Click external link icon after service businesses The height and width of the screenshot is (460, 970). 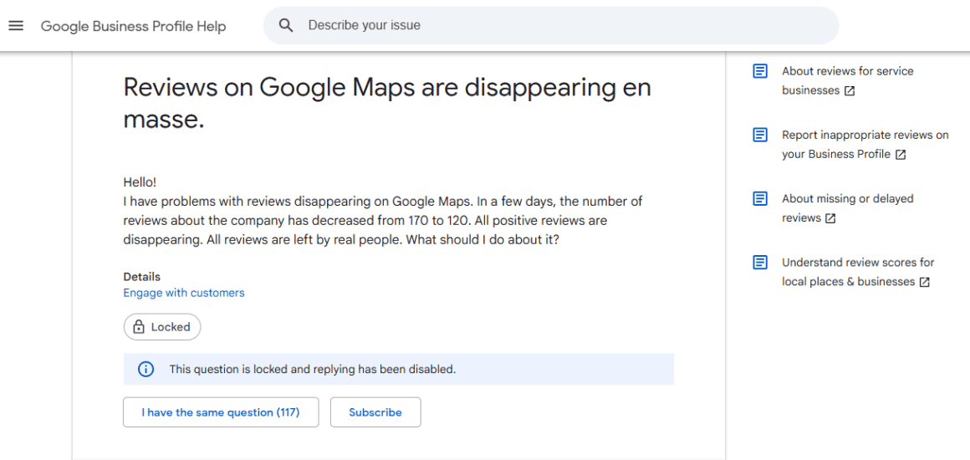pos(850,91)
